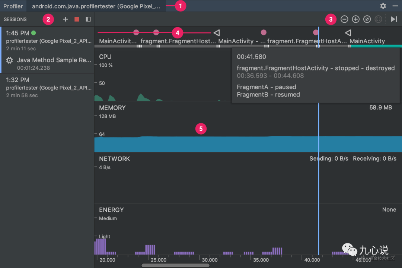Click the '00:41.580' tooltip timestamp
Viewport: 402px width, 268px height.
click(x=251, y=57)
